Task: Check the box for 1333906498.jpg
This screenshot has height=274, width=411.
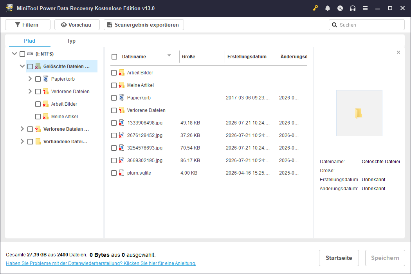Action: pyautogui.click(x=114, y=123)
